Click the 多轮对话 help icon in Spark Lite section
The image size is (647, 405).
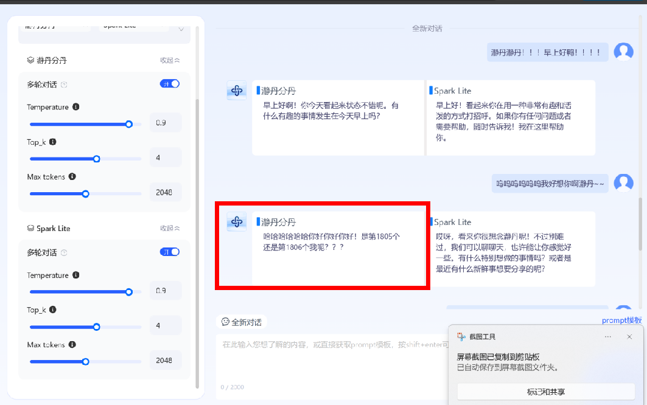point(65,253)
